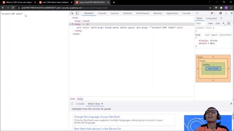Go back with browser back arrow
234x131 pixels.
(3, 8)
